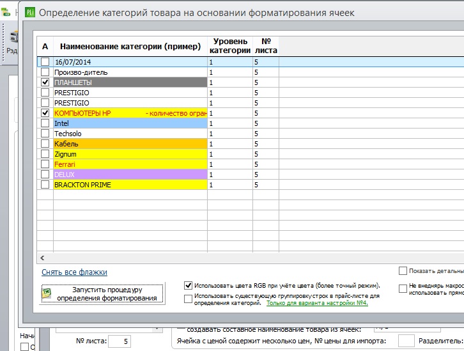
Task: Check the box for Произво-дитель row
Action: [x=45, y=72]
